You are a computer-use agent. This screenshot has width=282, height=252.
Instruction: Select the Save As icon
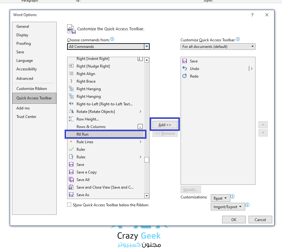coord(71,195)
